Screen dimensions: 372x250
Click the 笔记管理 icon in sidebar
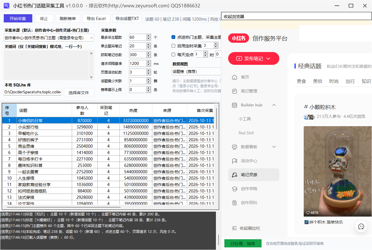[x=235, y=91]
